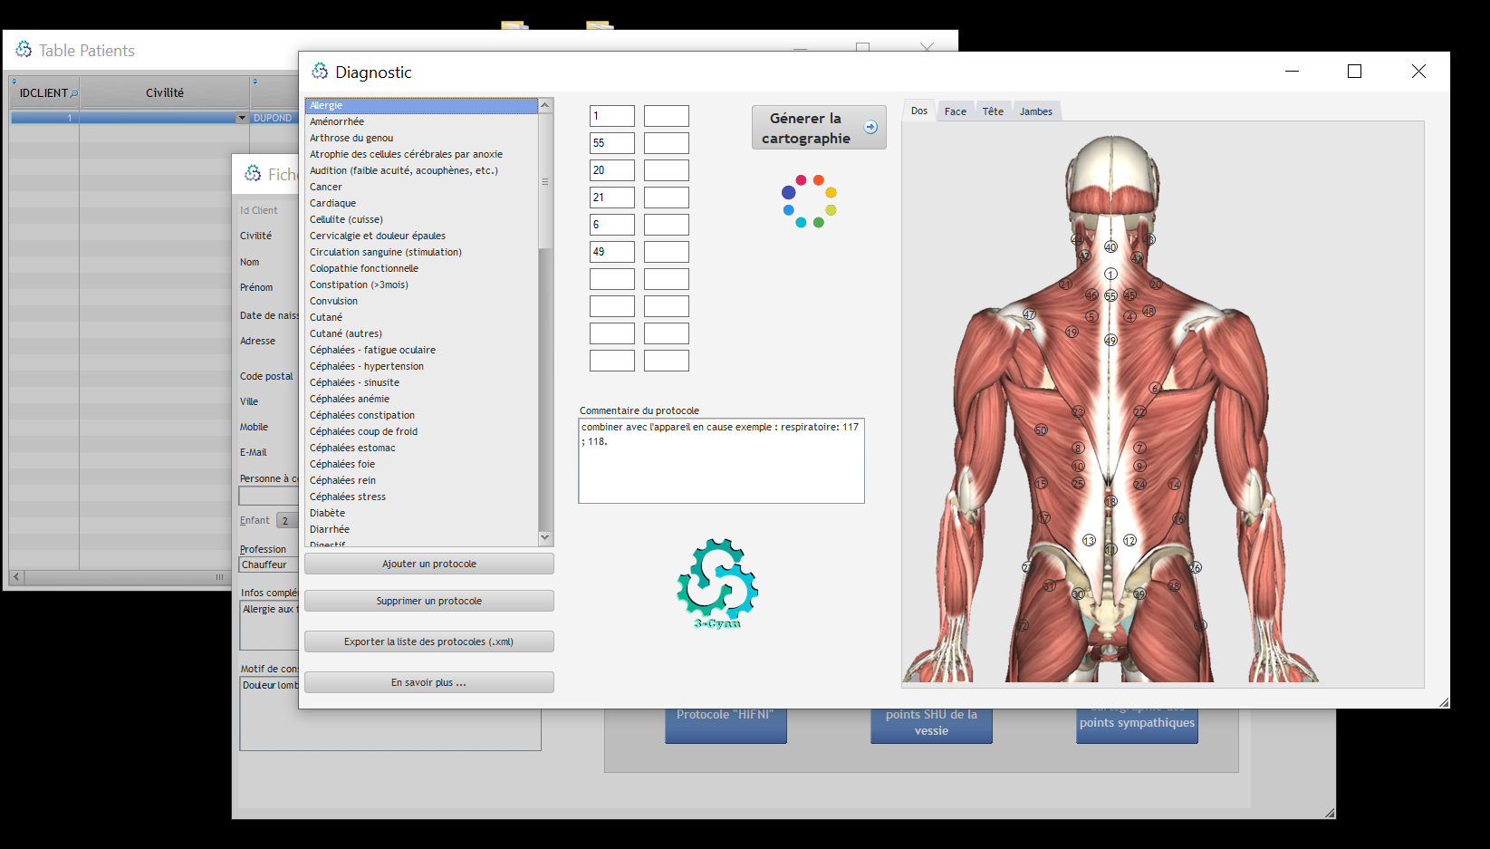Click the protocol list scroll-up arrow
This screenshot has height=849, width=1490.
[x=545, y=105]
